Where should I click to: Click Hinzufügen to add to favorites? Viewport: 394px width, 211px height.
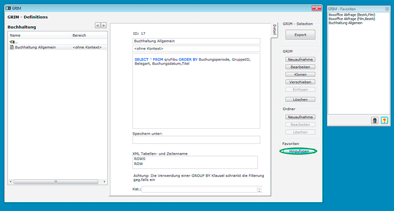(x=299, y=152)
